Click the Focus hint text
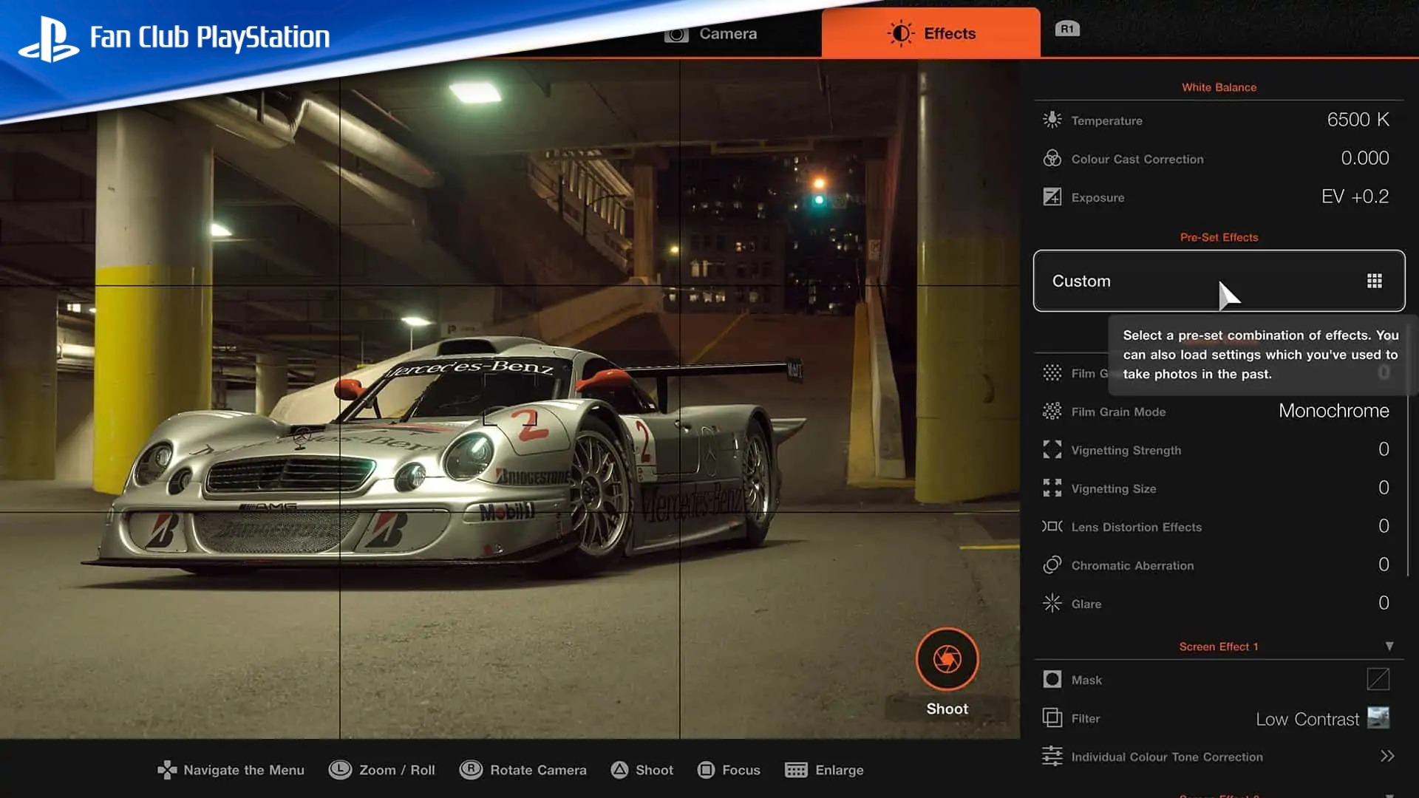Screen dimensions: 1419x798 coord(741,770)
